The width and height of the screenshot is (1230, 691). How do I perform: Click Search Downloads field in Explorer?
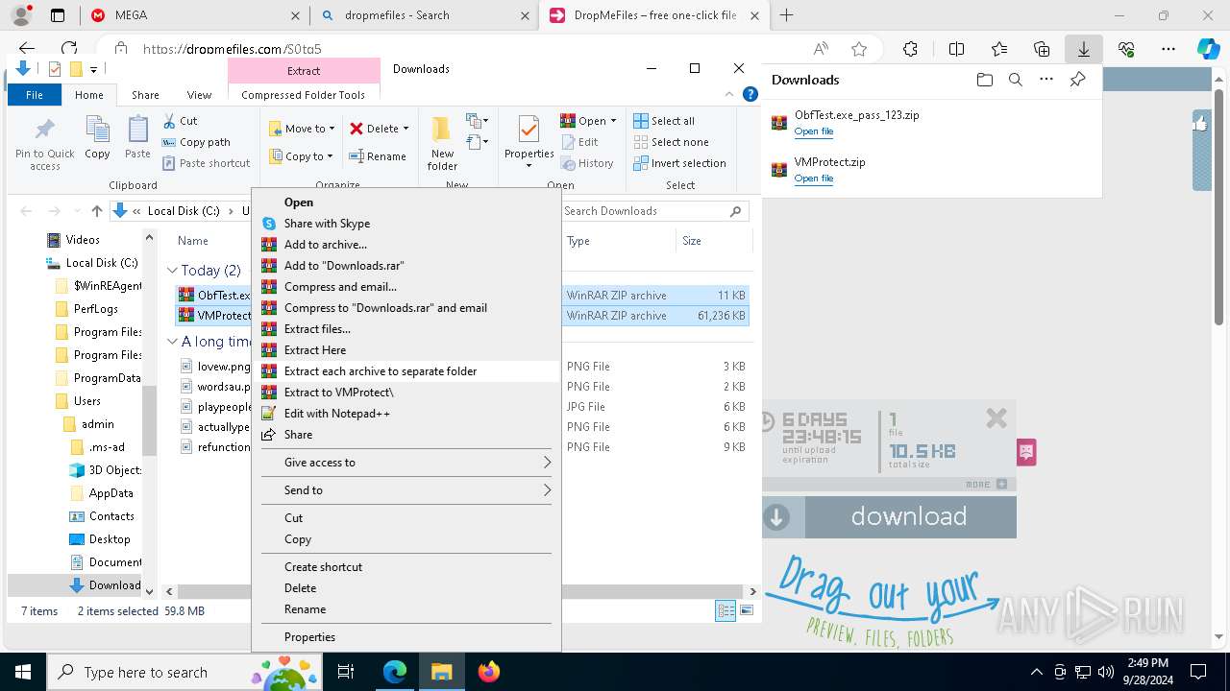pos(656,211)
